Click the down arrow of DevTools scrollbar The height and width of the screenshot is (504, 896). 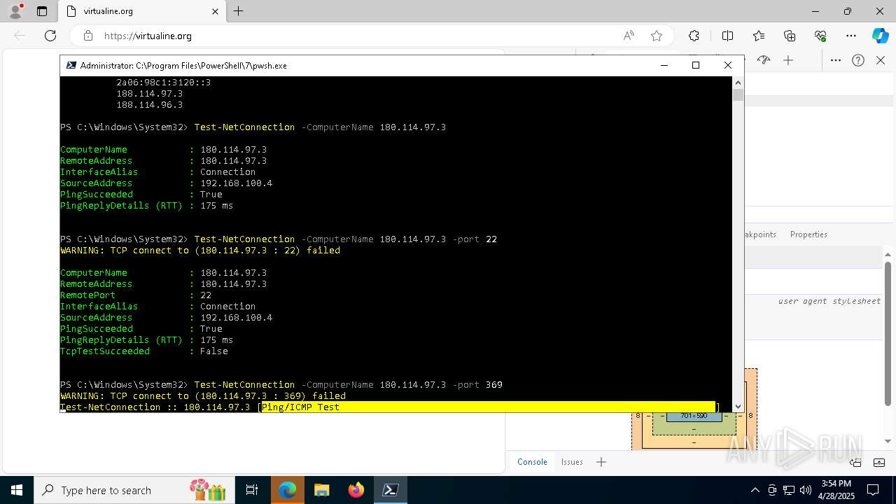[x=888, y=441]
